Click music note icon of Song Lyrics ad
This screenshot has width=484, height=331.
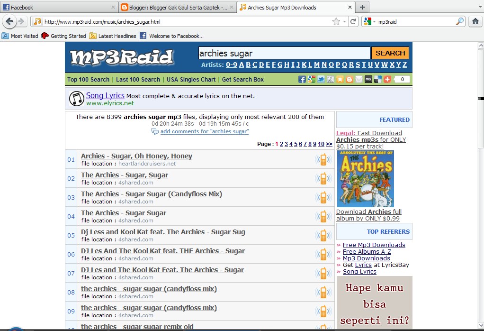[x=77, y=99]
